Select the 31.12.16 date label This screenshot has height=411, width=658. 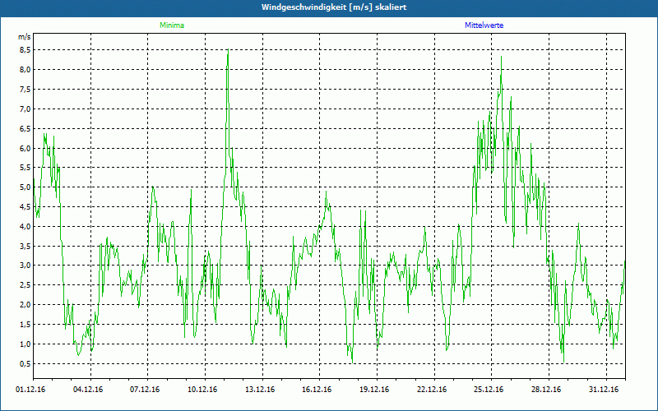click(604, 390)
